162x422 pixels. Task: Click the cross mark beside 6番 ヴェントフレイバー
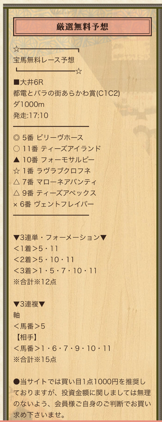point(15,205)
